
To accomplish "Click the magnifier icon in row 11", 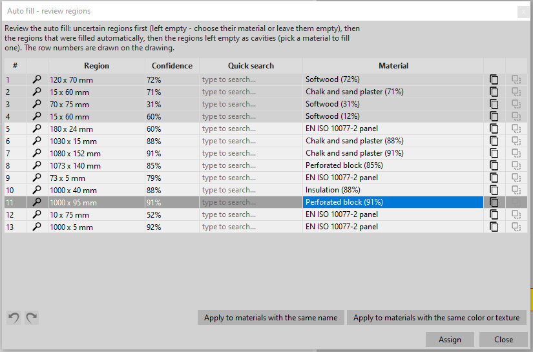I will (x=37, y=202).
